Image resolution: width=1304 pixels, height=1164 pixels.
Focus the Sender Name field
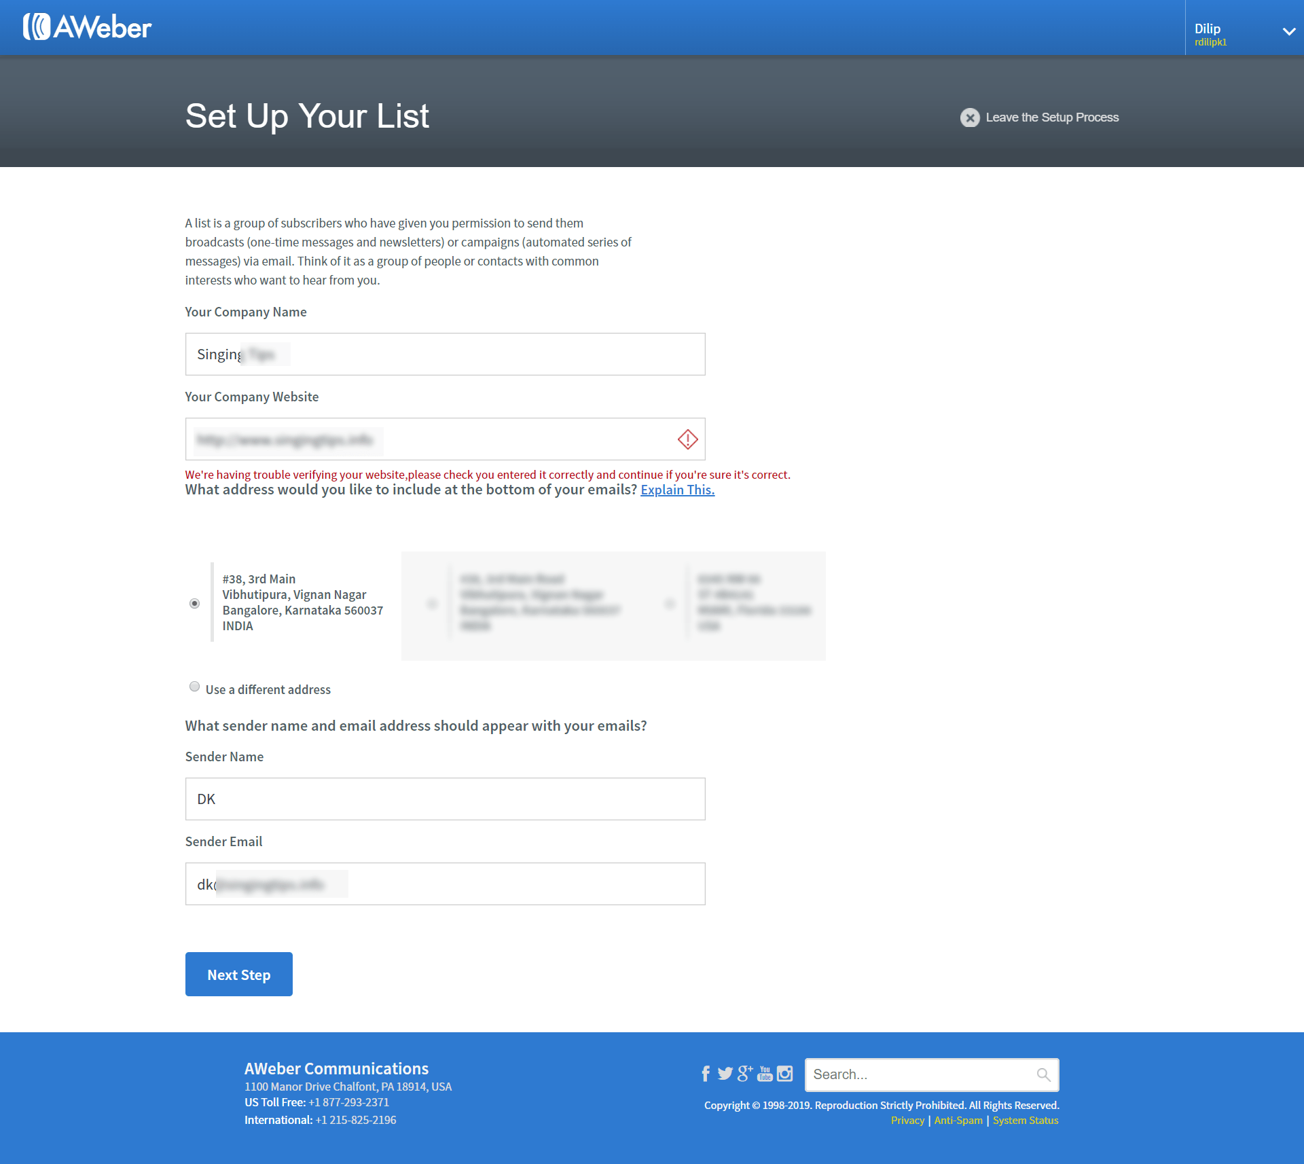445,799
